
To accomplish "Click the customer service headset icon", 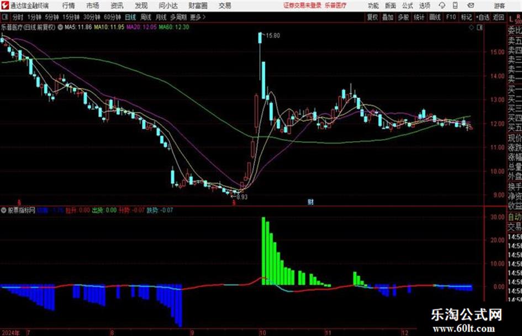I will [442, 6].
